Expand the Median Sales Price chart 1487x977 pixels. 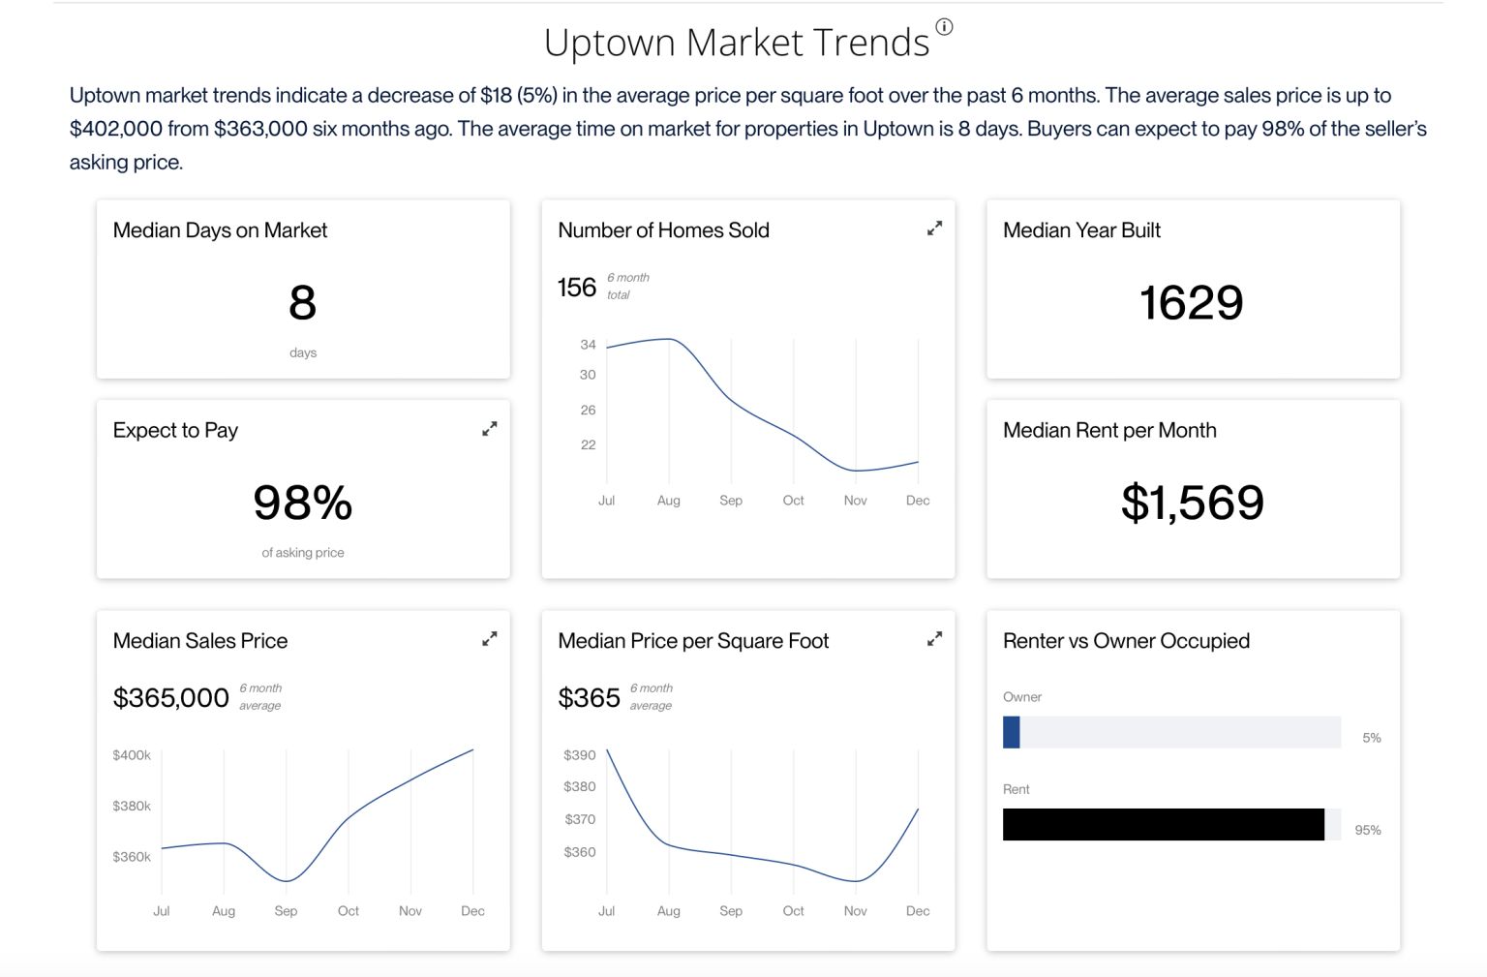click(x=490, y=639)
